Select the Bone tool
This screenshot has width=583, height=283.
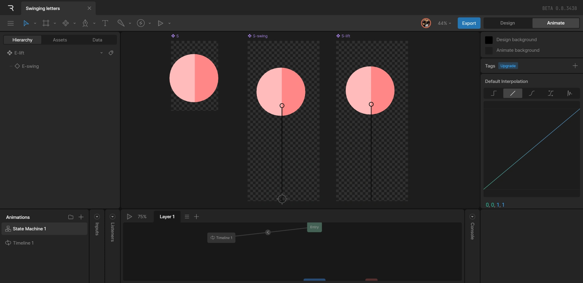[121, 23]
